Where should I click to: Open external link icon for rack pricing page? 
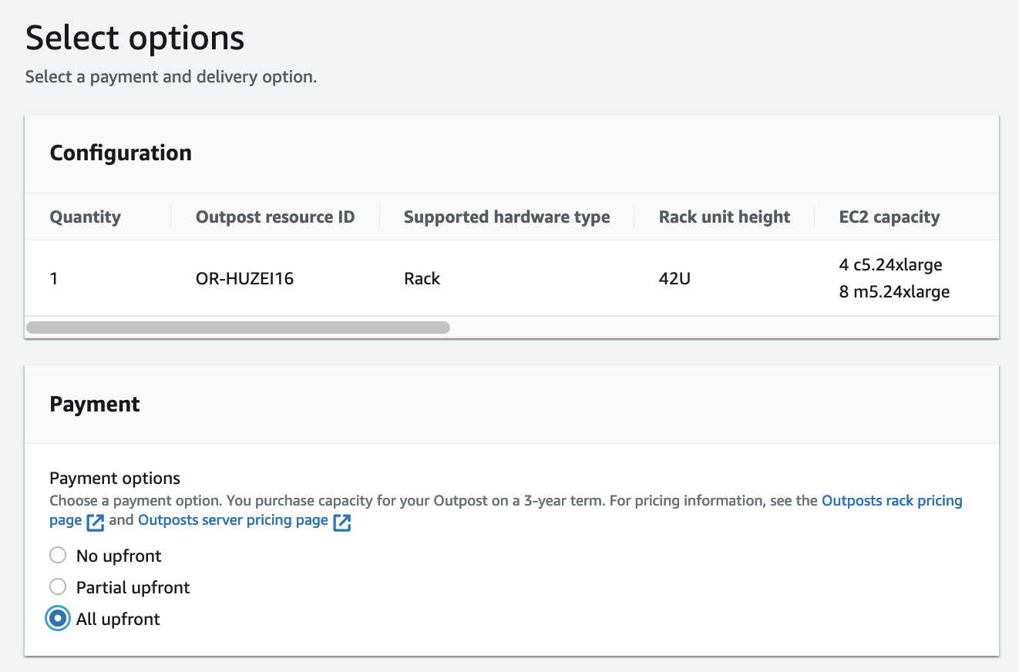pyautogui.click(x=96, y=522)
